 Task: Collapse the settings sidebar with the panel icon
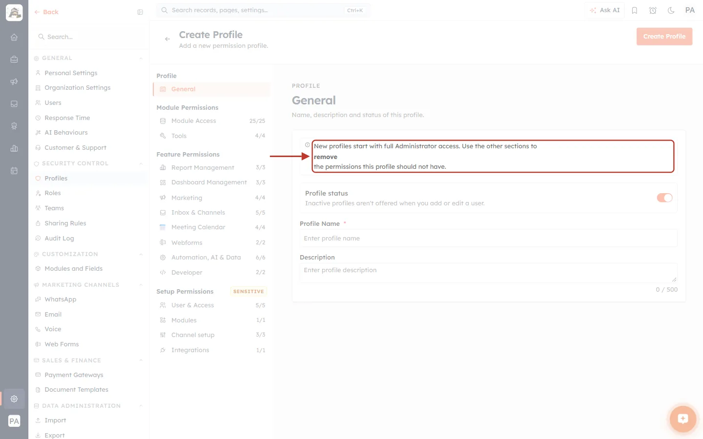pos(140,12)
